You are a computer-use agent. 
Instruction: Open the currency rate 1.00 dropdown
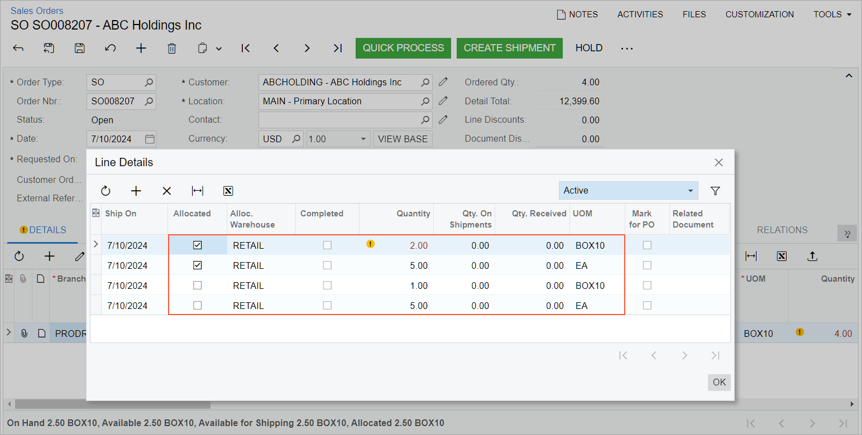[x=338, y=139]
